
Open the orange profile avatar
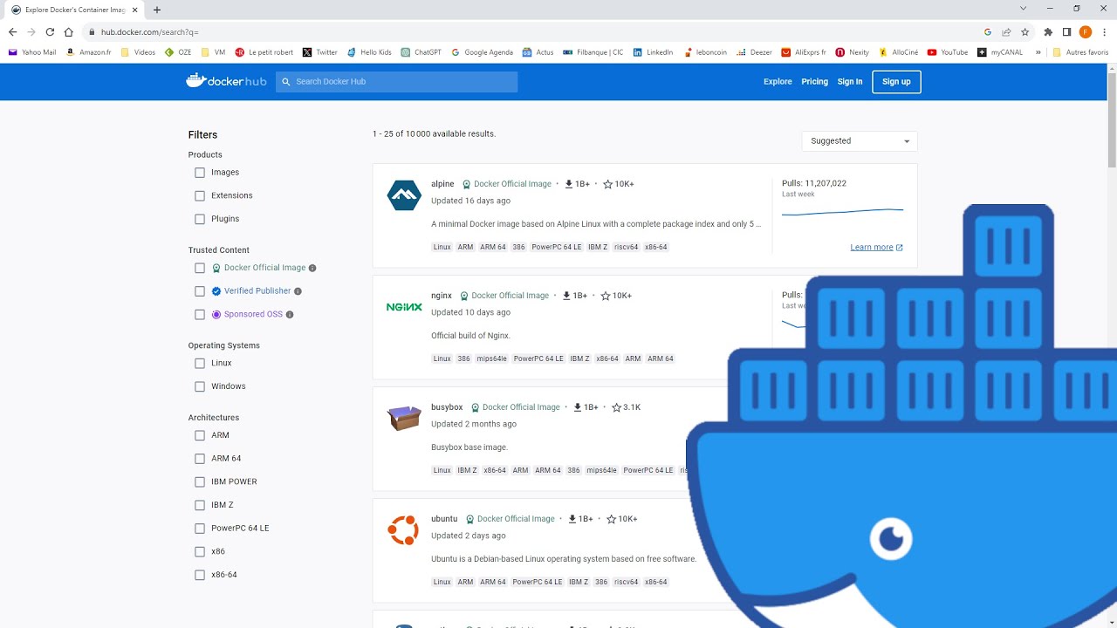pos(1086,32)
